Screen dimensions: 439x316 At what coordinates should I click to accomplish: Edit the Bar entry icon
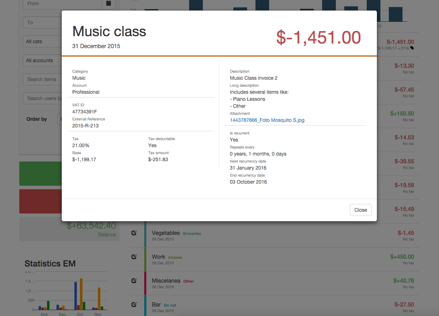pyautogui.click(x=134, y=304)
